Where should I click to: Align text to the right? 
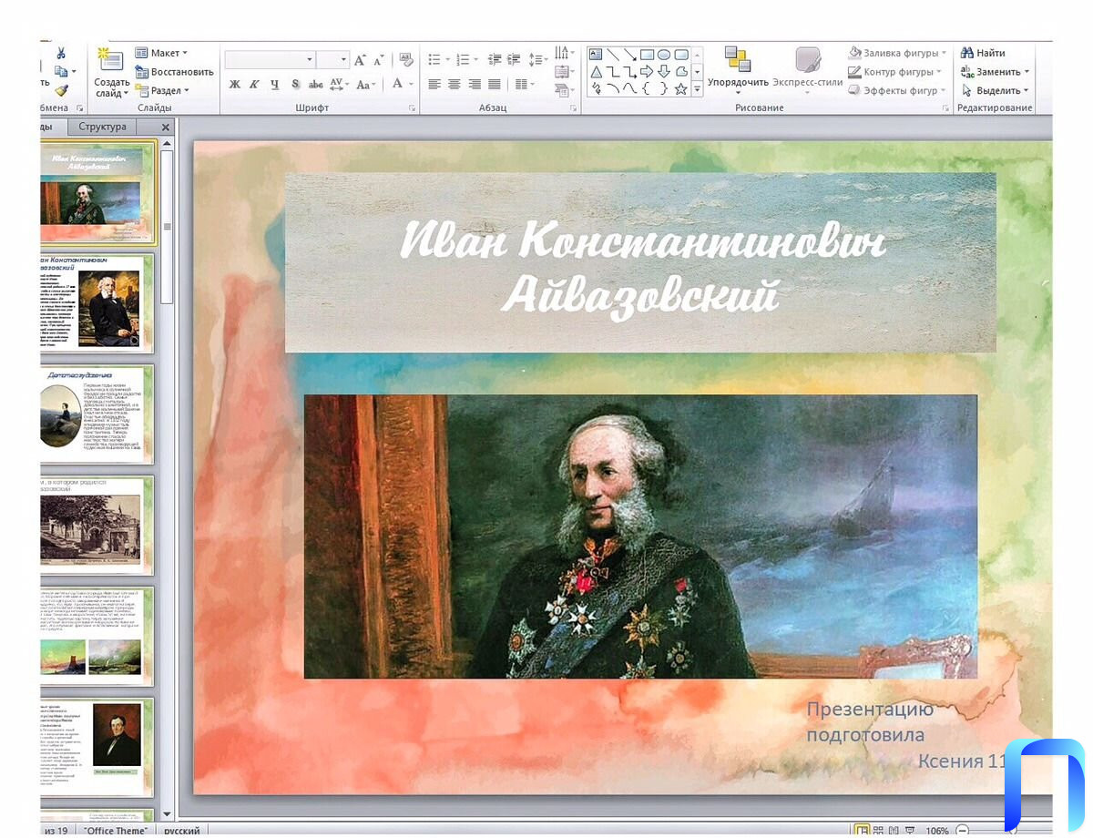point(475,85)
